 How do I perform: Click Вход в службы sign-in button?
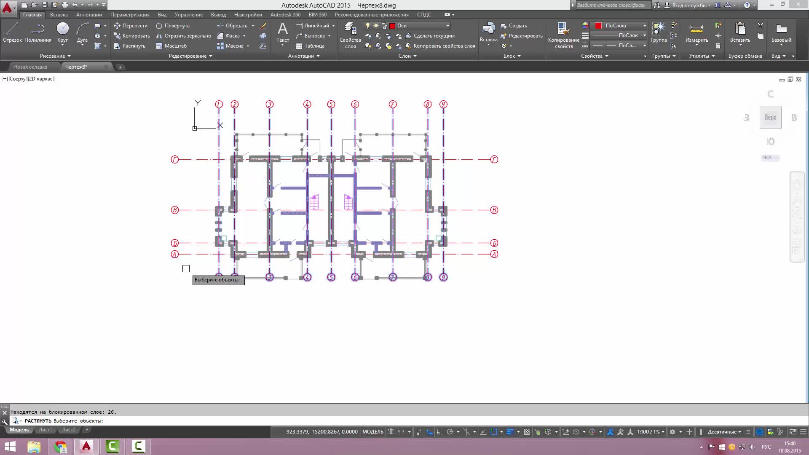pos(686,5)
